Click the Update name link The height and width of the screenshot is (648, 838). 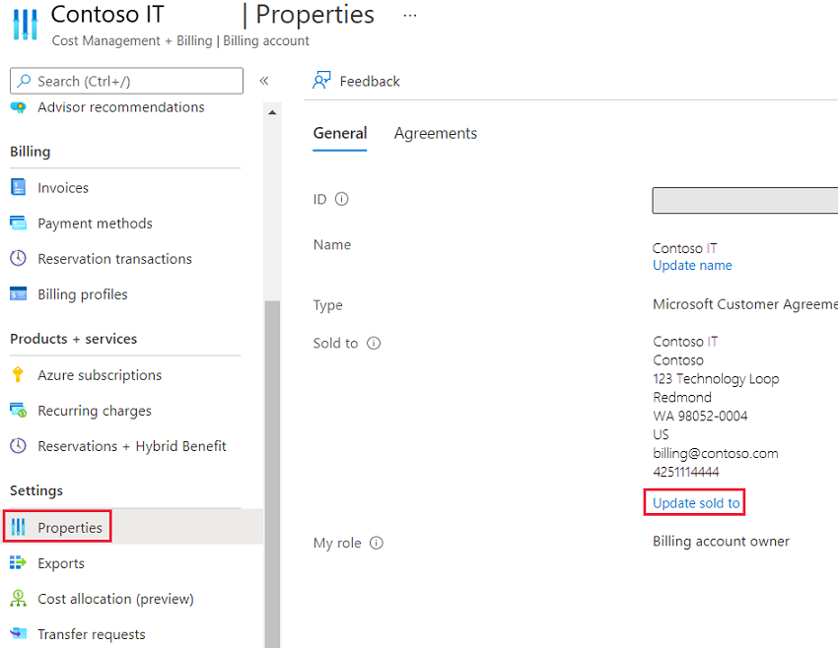(x=692, y=265)
